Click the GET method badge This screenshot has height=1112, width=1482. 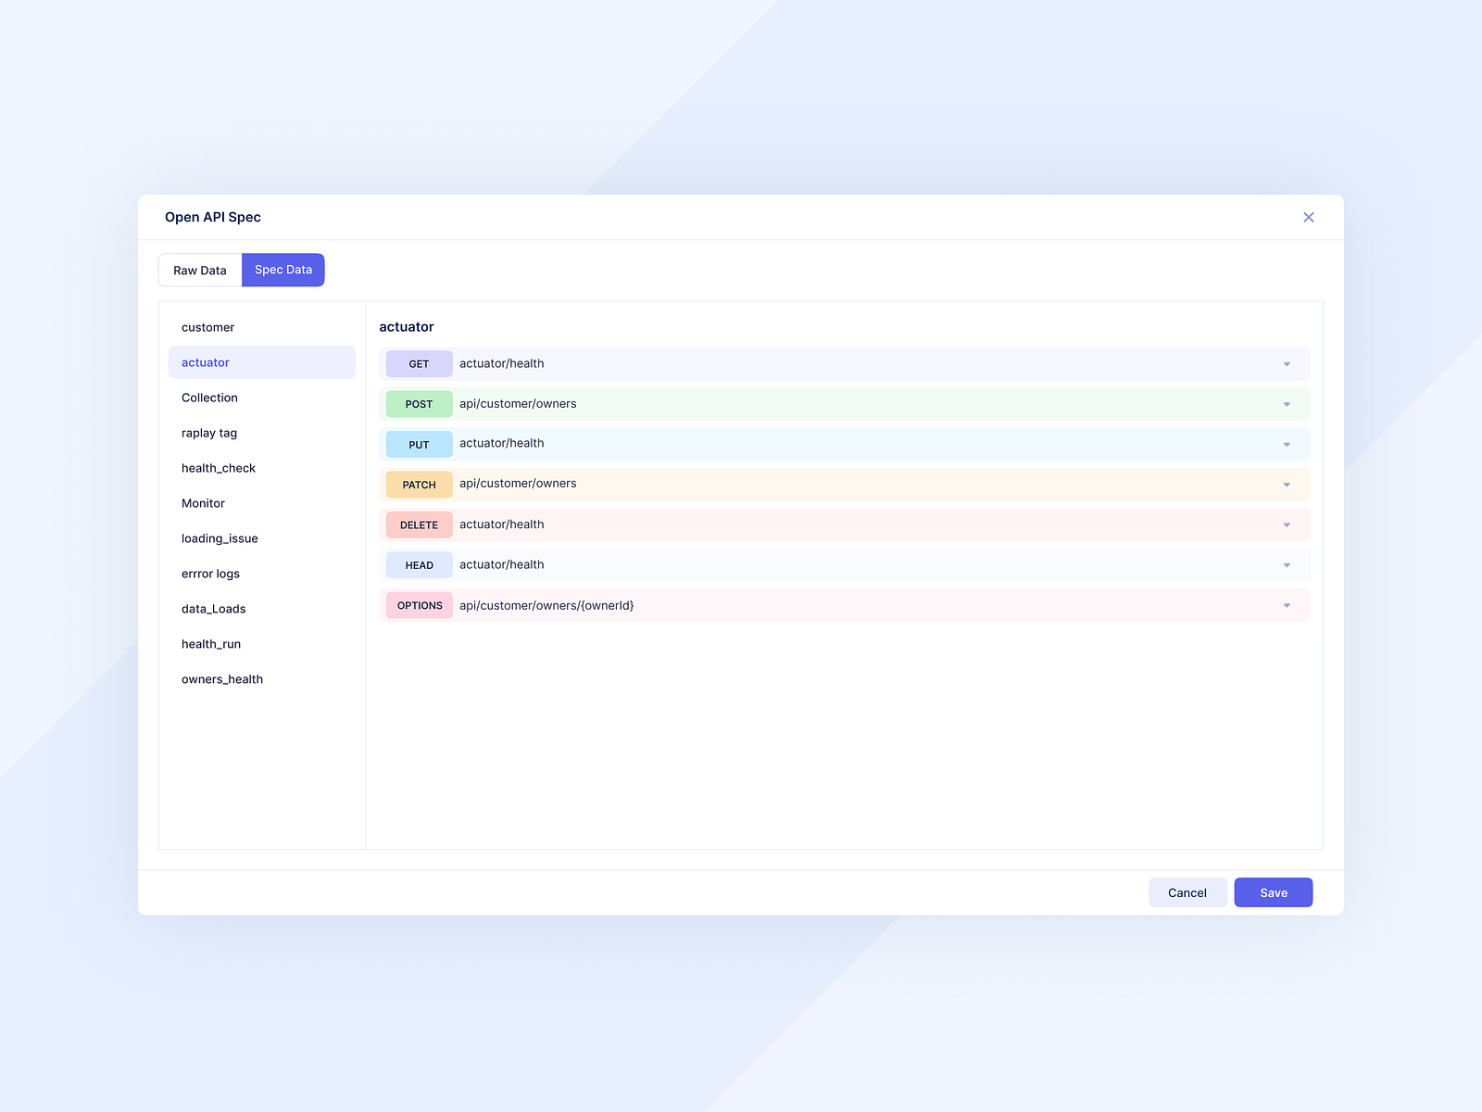pyautogui.click(x=420, y=364)
